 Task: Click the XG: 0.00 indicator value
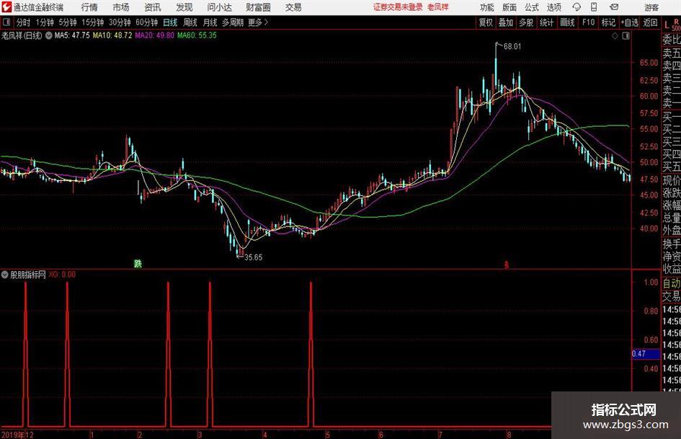(62, 275)
